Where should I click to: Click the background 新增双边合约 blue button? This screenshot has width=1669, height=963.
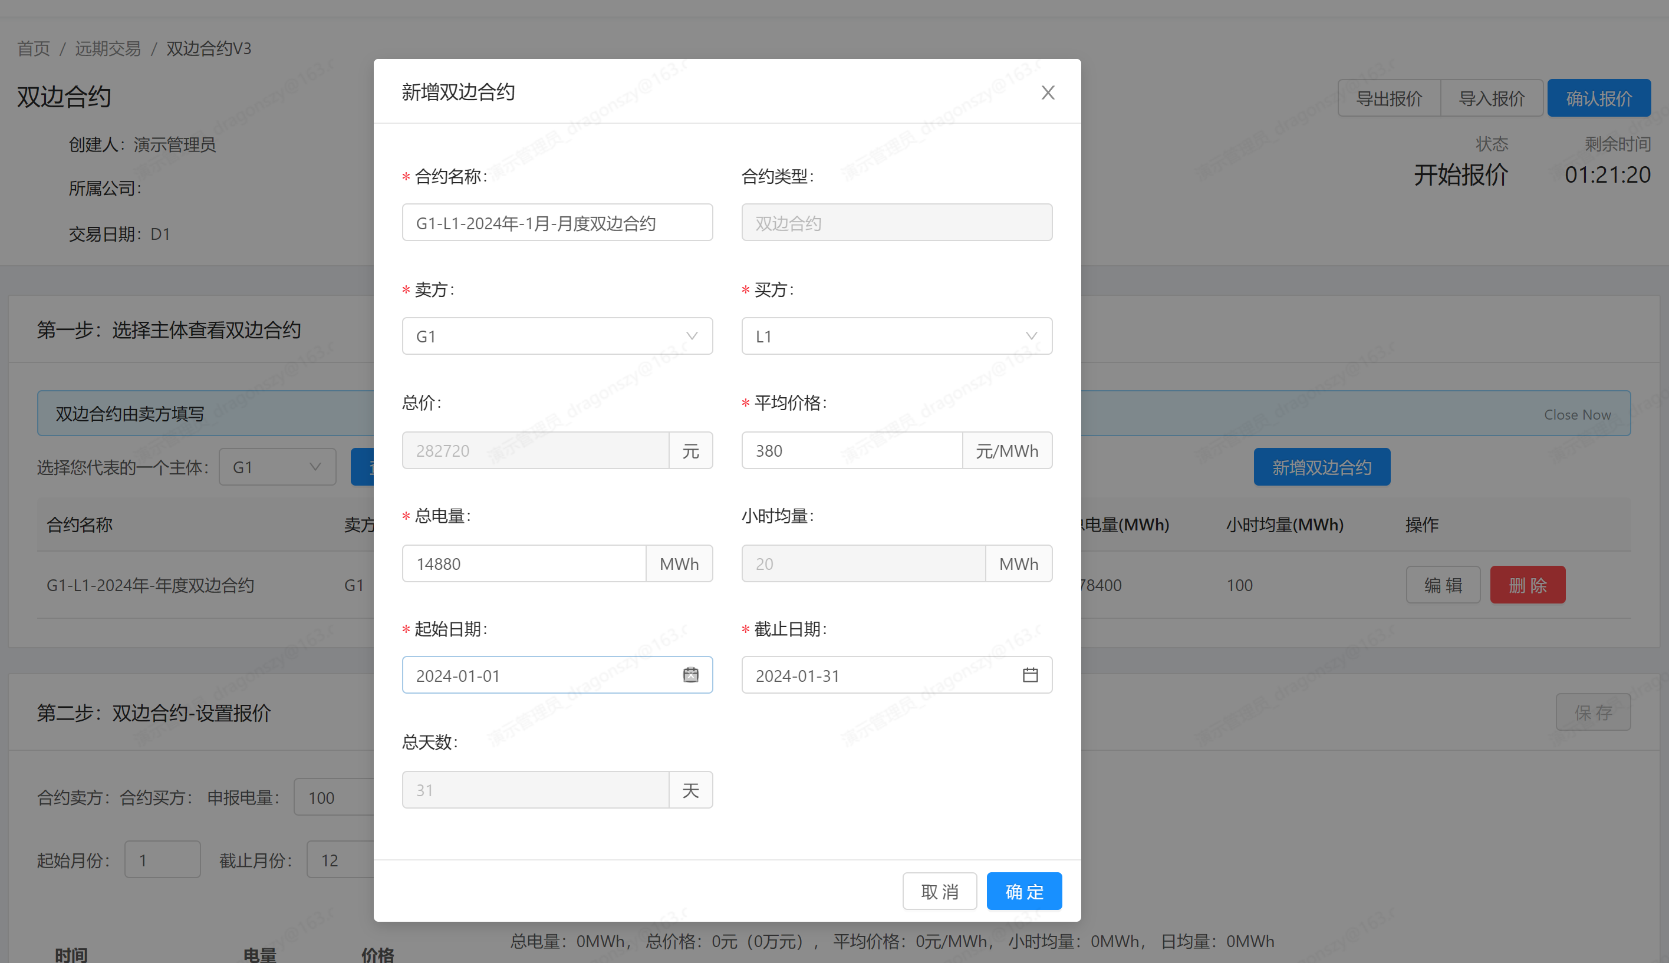[x=1321, y=467]
